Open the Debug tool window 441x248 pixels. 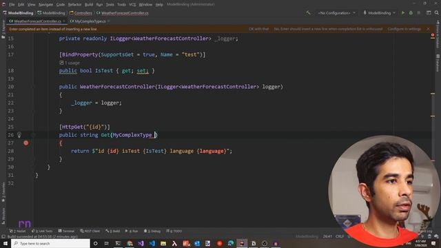(x=152, y=231)
